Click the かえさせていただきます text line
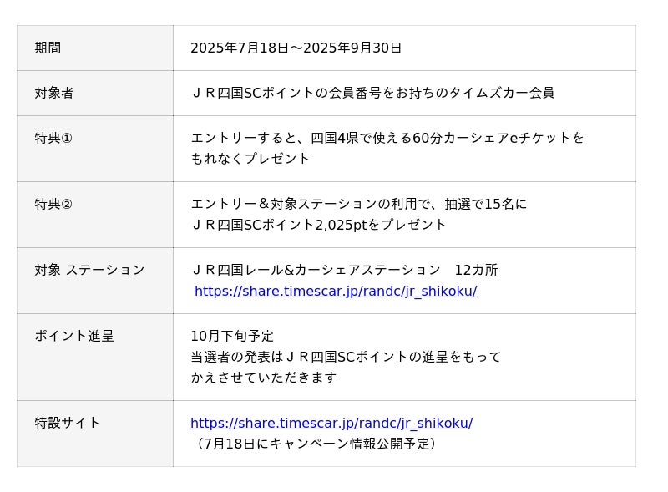The height and width of the screenshot is (492, 668). [264, 378]
